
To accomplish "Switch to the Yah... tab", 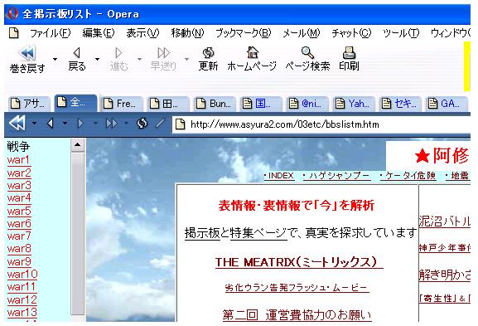I will click(x=353, y=104).
